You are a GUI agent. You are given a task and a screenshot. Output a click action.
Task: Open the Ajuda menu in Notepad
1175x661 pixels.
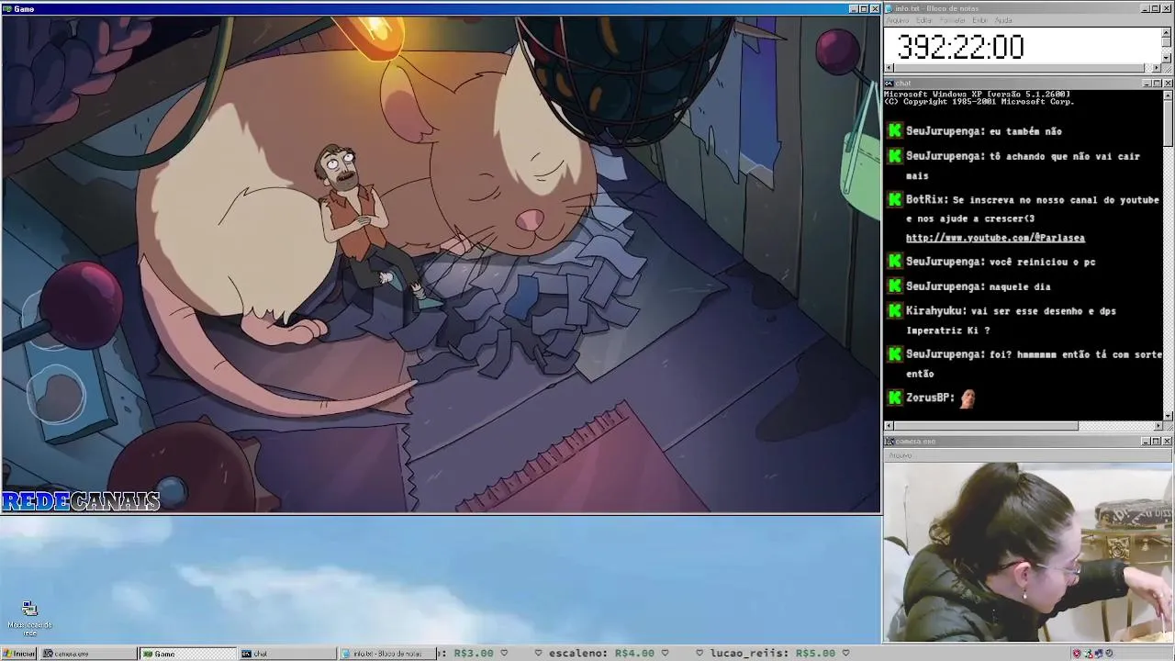tap(1004, 20)
